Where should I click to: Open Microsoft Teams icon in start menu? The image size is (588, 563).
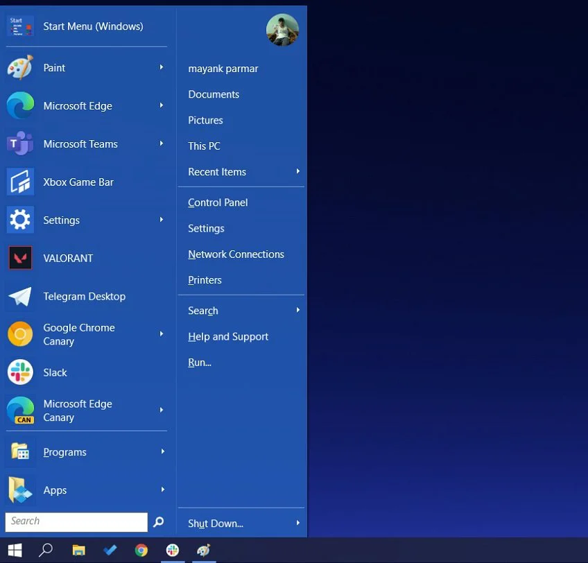click(20, 144)
